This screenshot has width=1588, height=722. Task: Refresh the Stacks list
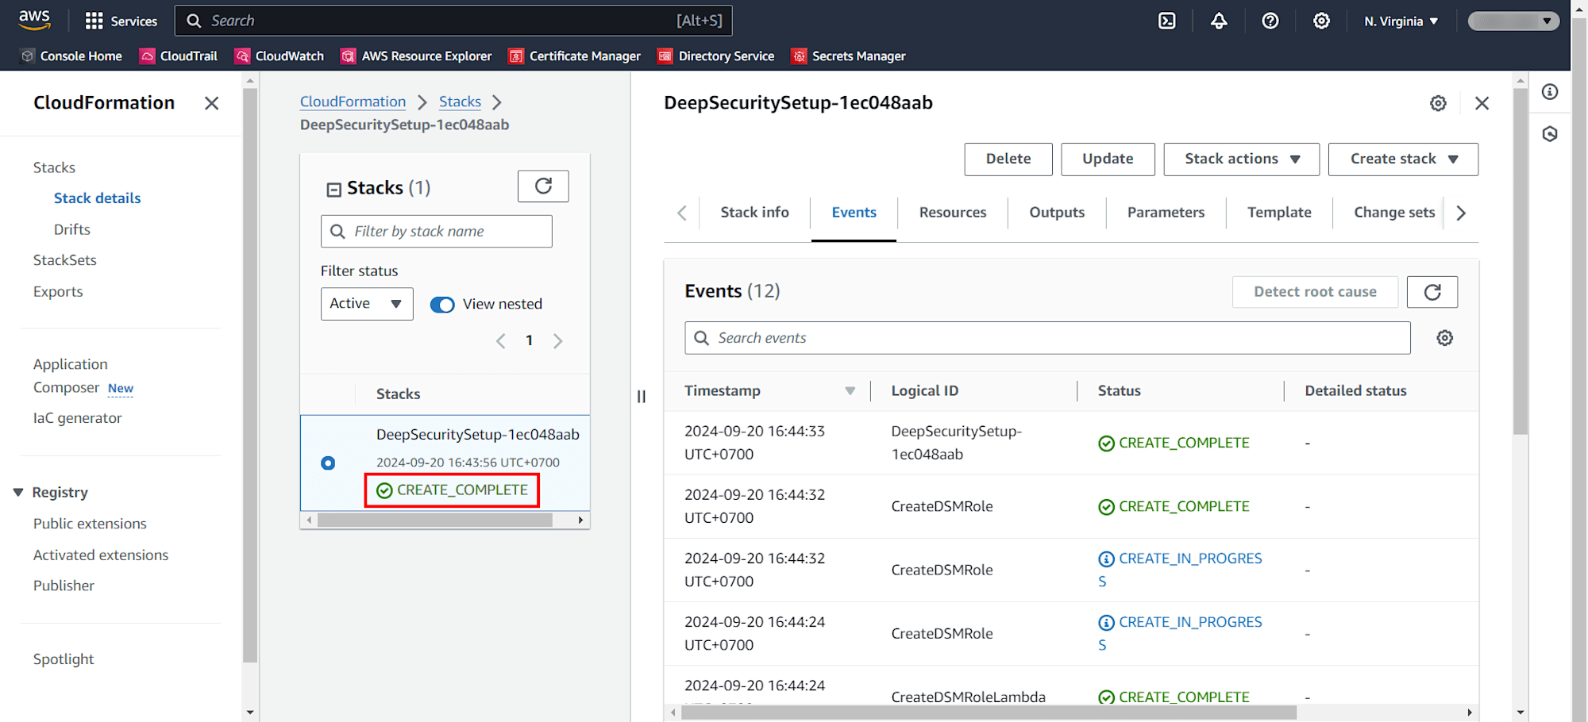[543, 186]
